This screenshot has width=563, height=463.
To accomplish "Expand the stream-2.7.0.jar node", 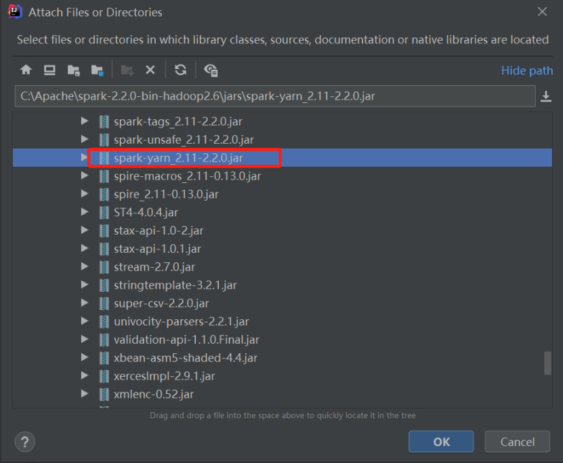I will 84,267.
